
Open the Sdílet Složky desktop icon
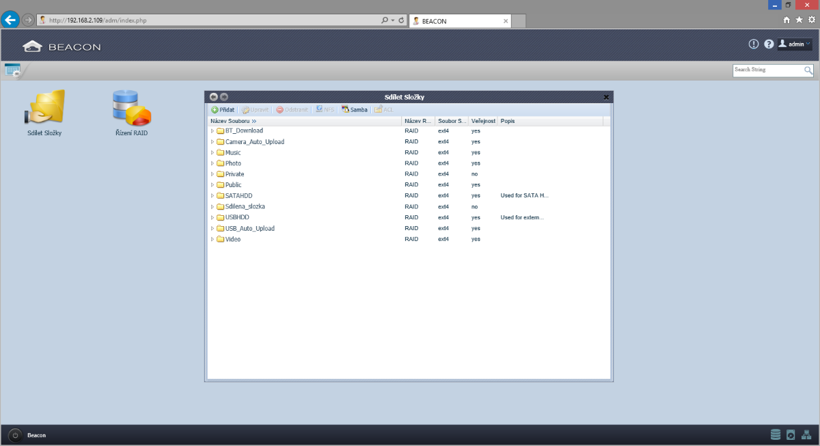click(x=44, y=108)
